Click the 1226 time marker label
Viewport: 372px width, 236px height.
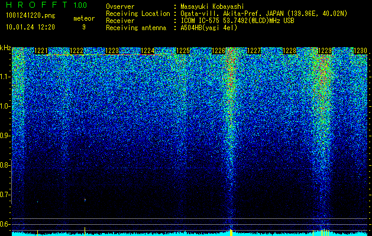click(218, 51)
